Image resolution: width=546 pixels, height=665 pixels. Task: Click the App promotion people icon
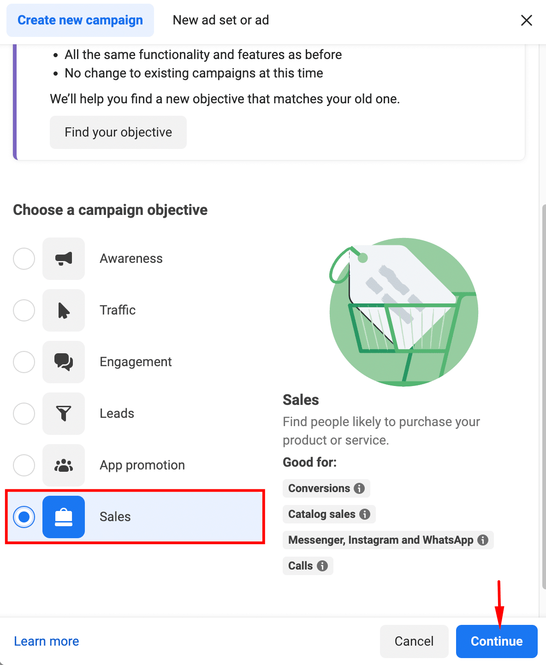(x=64, y=465)
